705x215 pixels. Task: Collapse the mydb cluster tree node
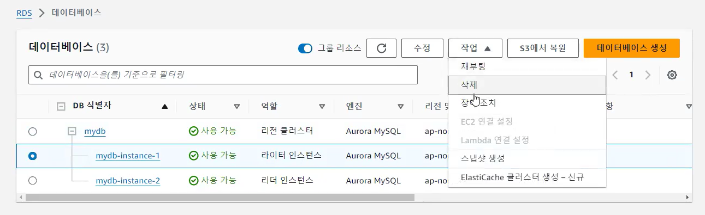[x=72, y=131]
